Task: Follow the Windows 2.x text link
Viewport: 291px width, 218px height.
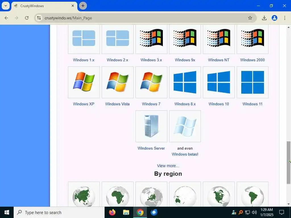Action: tap(117, 60)
